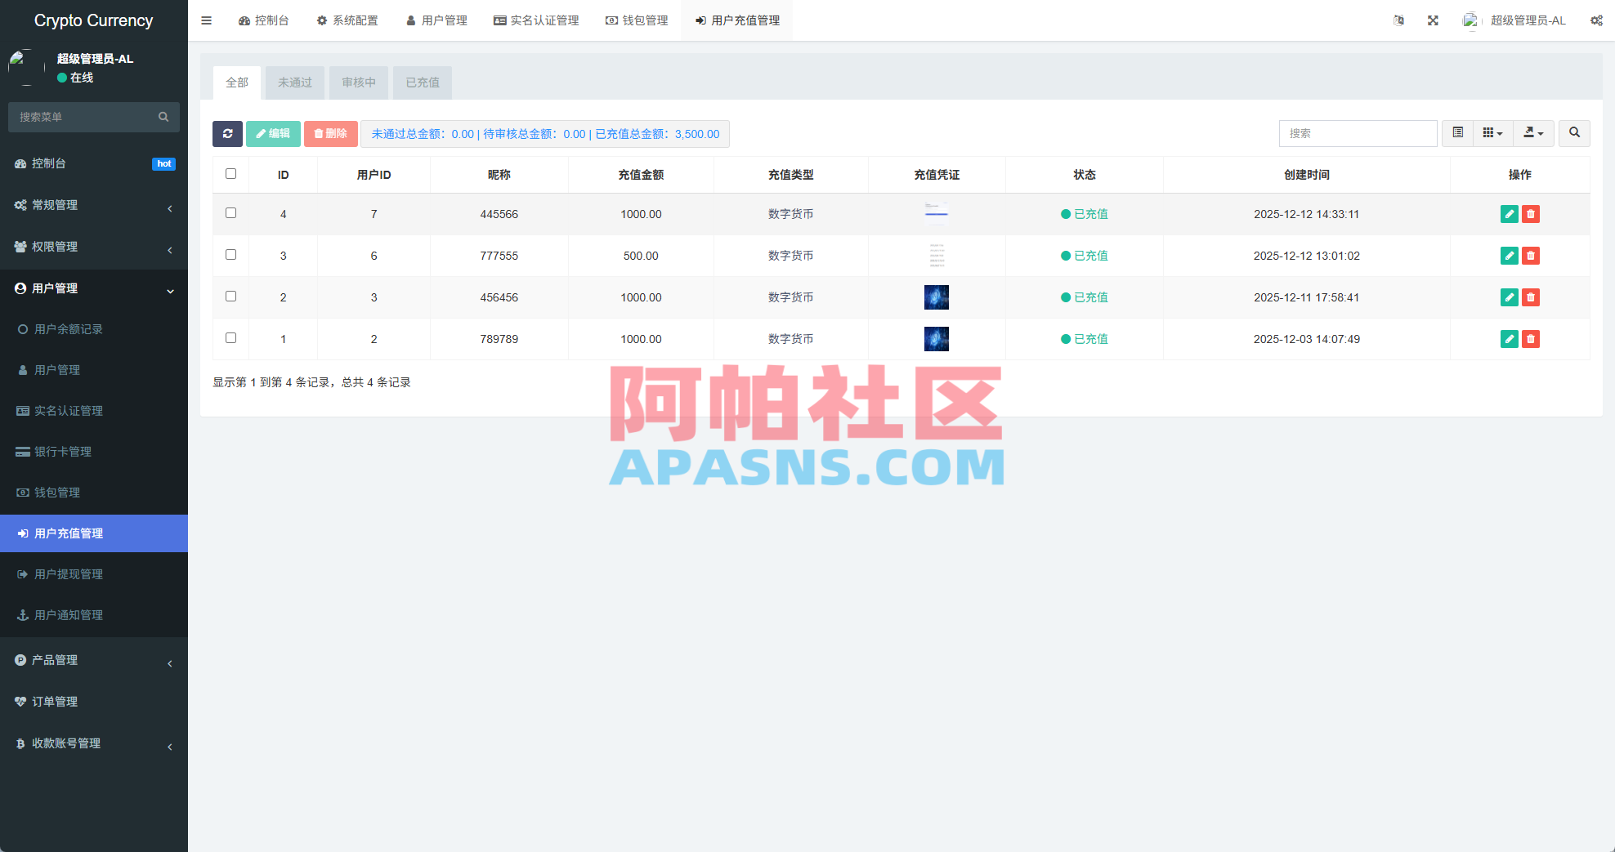Image resolution: width=1615 pixels, height=852 pixels.
Task: Open settings gears icon in top-right corner
Action: (1596, 20)
